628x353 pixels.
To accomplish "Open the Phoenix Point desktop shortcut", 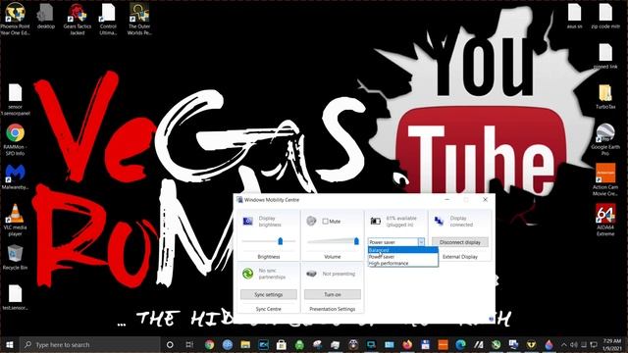I will (15, 19).
